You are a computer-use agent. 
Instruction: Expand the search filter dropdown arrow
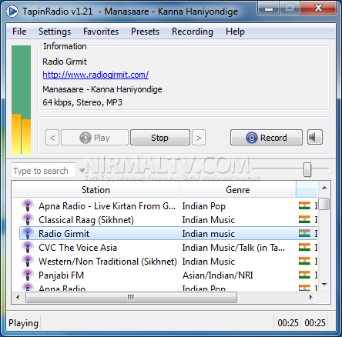coord(82,170)
